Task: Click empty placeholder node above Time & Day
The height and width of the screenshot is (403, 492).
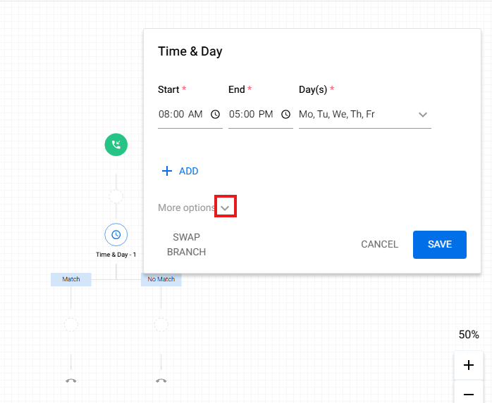Action: pos(116,197)
